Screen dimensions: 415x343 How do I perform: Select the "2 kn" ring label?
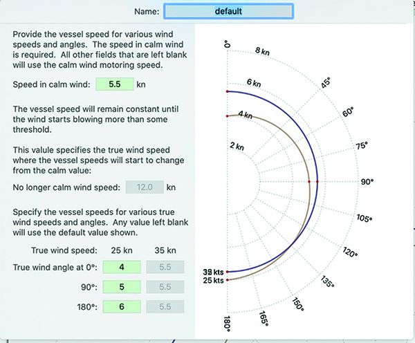[x=237, y=147]
